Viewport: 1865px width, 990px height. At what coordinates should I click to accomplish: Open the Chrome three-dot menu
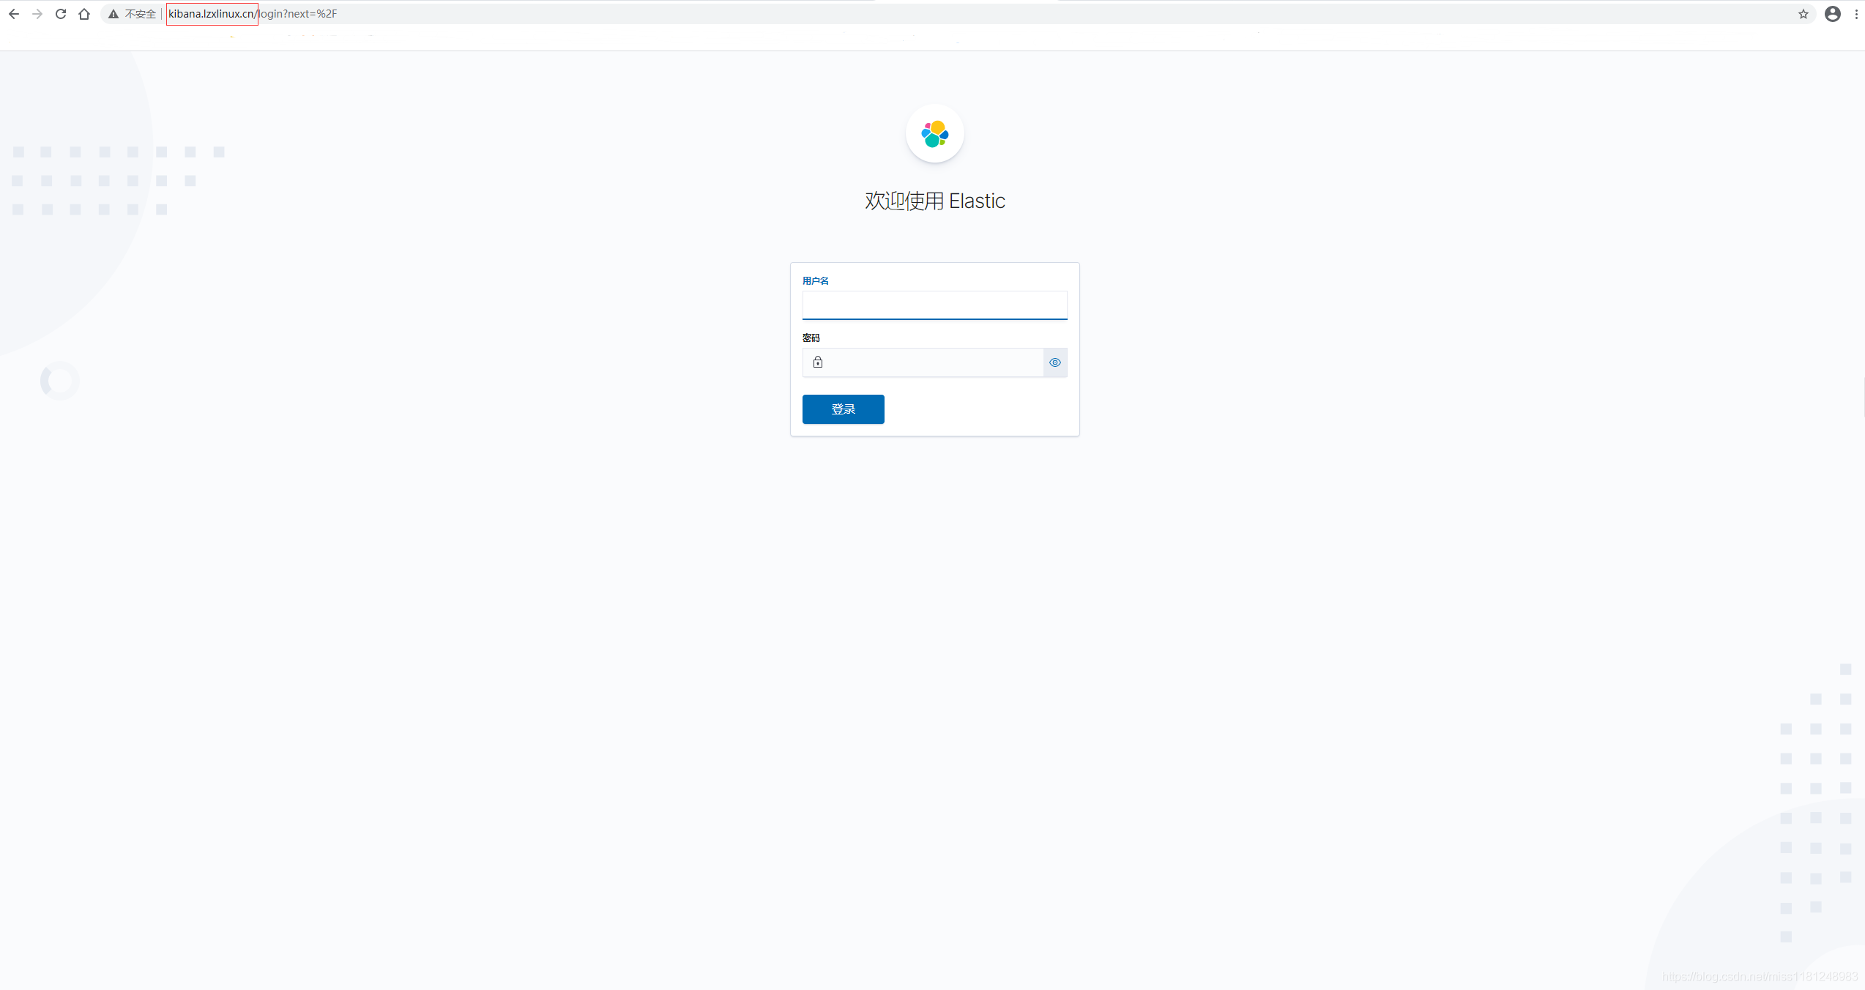[x=1856, y=14]
